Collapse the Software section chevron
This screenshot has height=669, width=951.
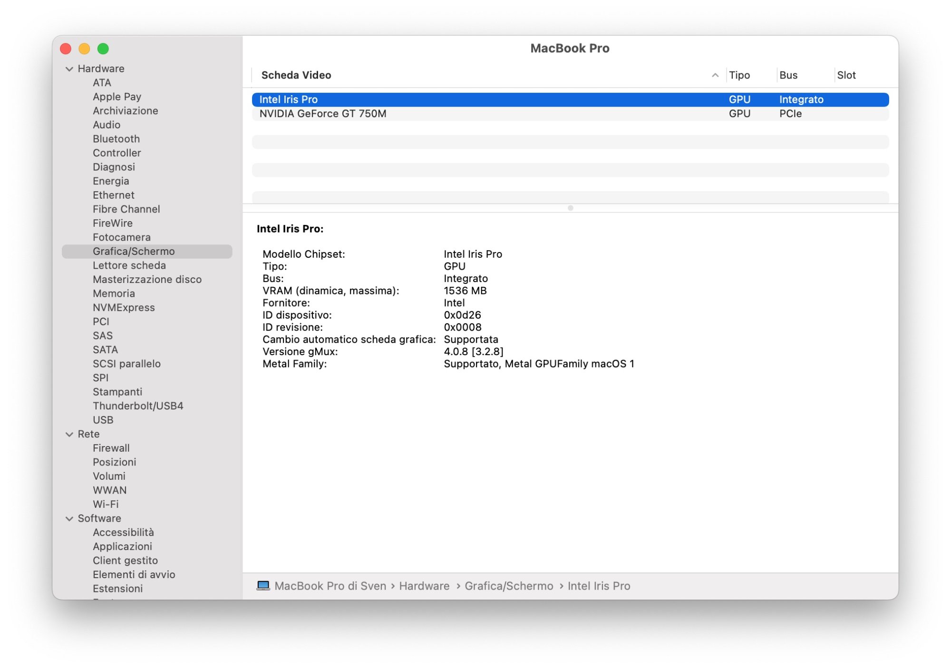tap(69, 518)
